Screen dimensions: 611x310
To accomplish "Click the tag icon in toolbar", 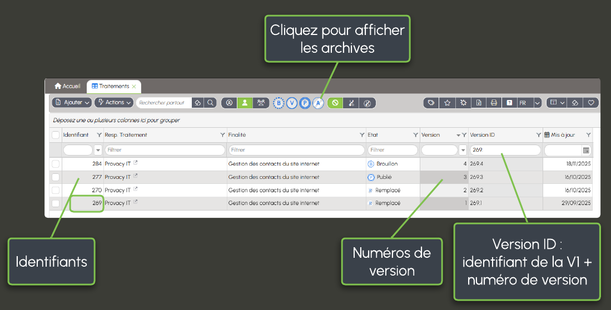I will point(431,103).
